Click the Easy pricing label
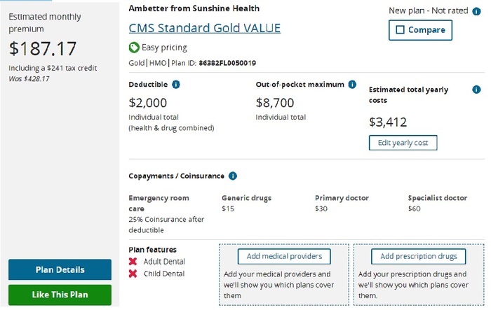The image size is (491, 310). pos(164,48)
